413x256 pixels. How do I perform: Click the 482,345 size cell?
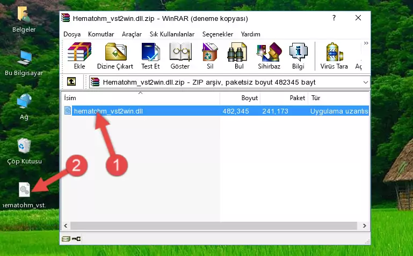coord(236,111)
